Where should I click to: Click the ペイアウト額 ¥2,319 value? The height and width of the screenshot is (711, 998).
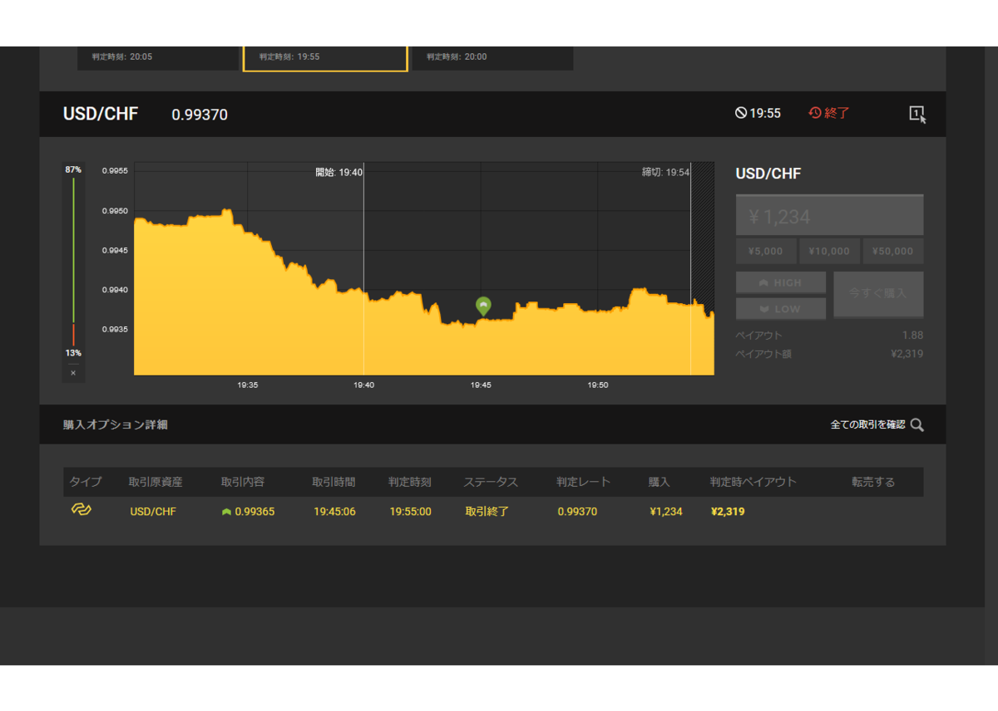pyautogui.click(x=907, y=354)
